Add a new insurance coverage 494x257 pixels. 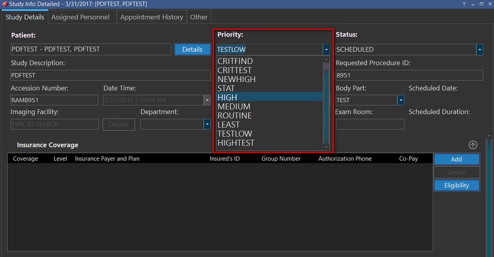(456, 159)
